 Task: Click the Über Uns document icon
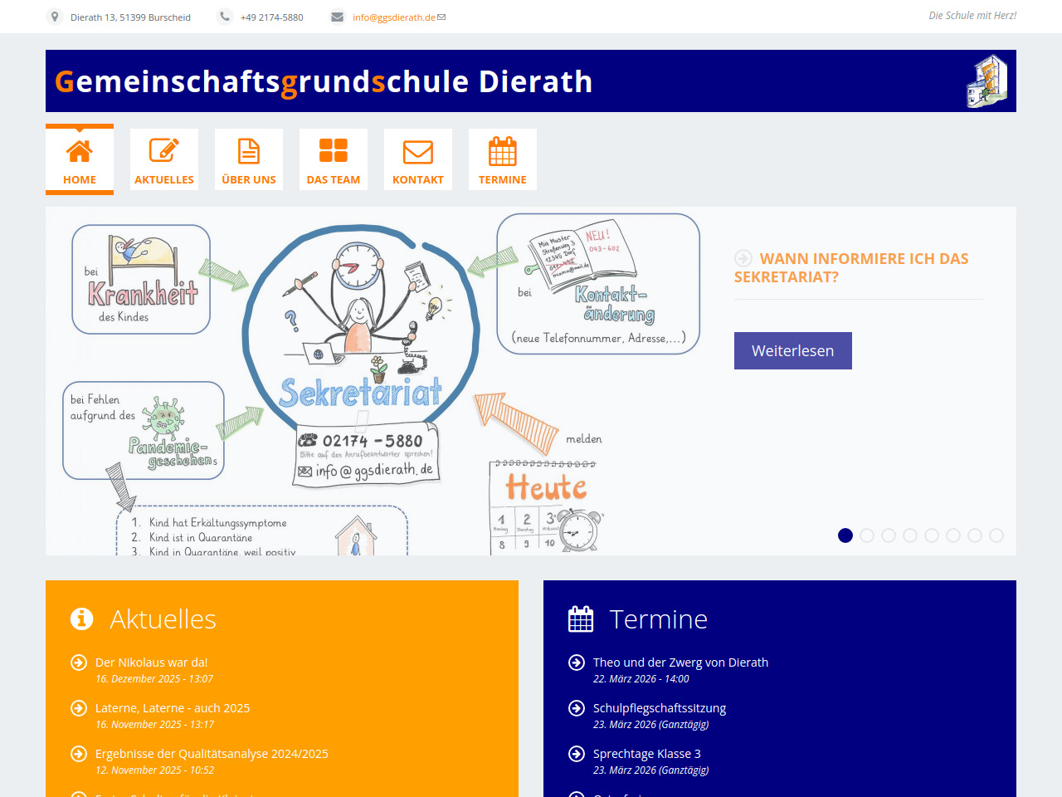point(249,152)
